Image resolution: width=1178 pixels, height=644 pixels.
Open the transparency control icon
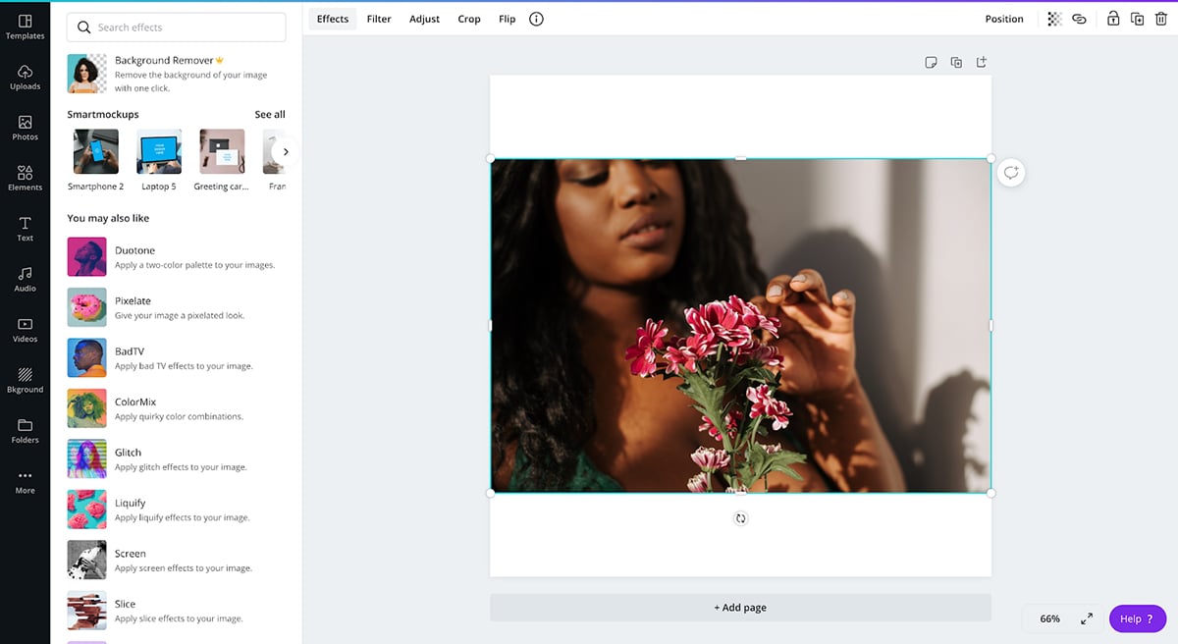[1054, 19]
